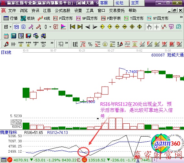
Task: Open the T四方形 tool
Action: pyautogui.click(x=134, y=18)
